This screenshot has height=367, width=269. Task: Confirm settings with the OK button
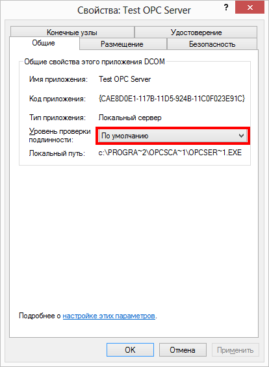(x=130, y=350)
